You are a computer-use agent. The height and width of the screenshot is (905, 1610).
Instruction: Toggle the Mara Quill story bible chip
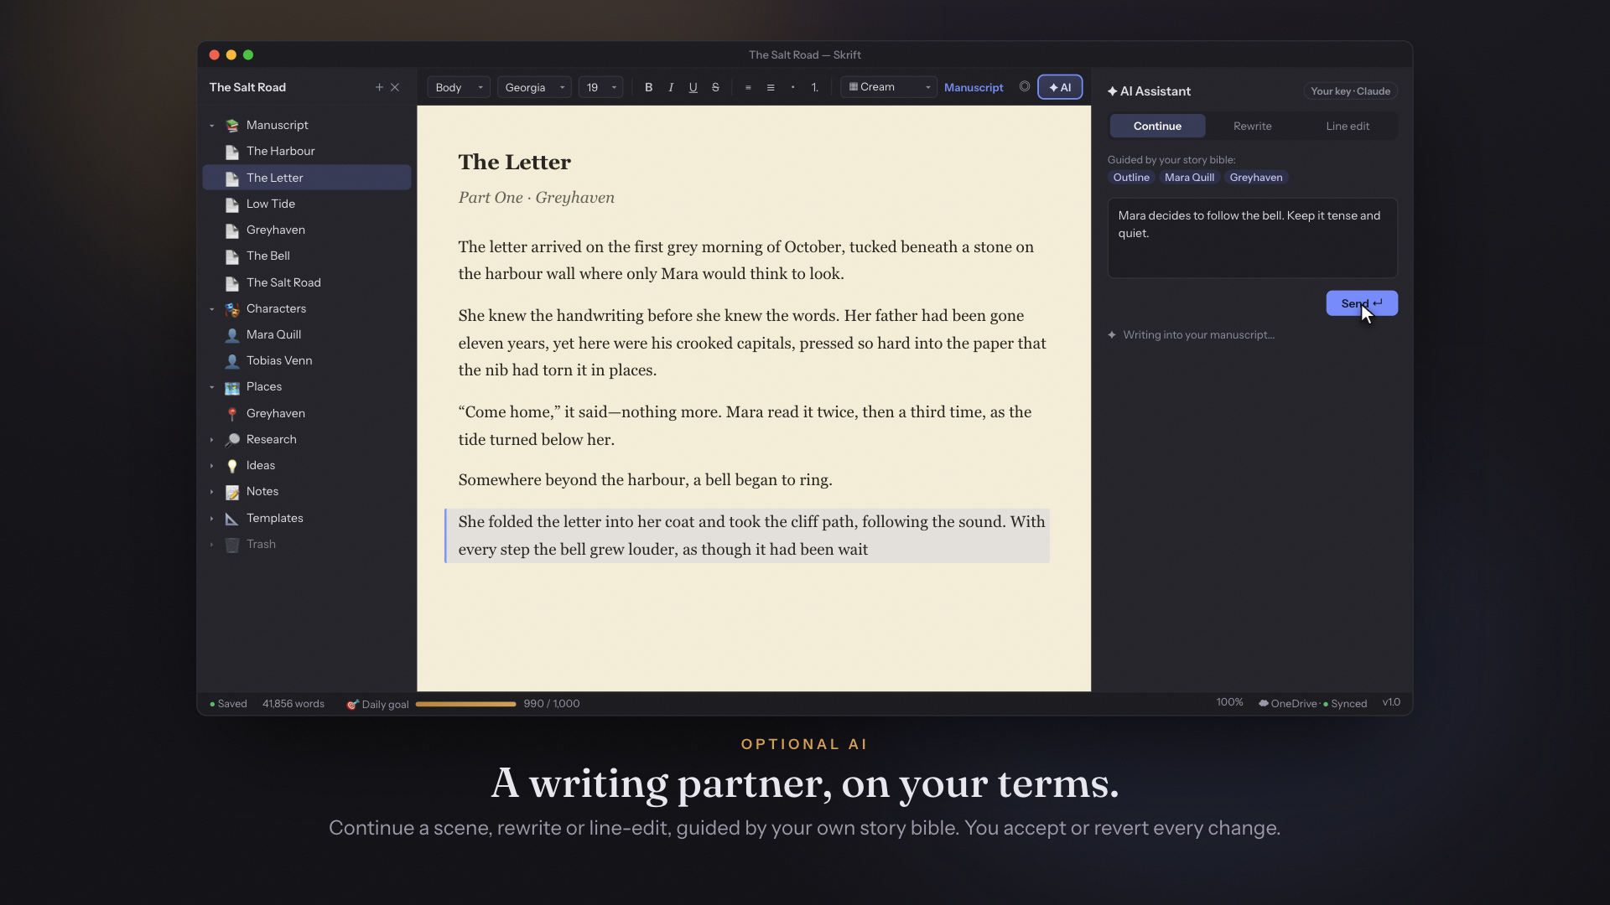point(1189,177)
